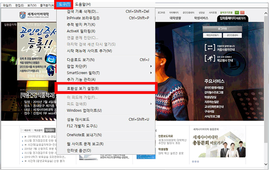Open 자주하는질문 service link
Screen dimensions: 270x170
tap(211, 102)
